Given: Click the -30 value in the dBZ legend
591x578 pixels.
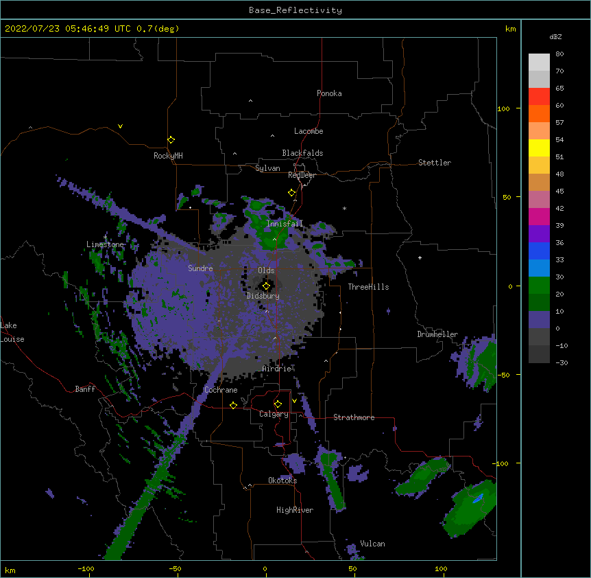Looking at the screenshot, I should click(x=562, y=363).
